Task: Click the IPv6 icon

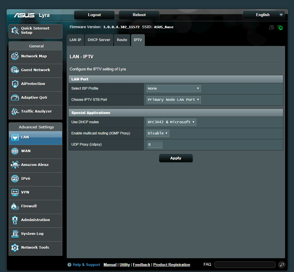Action: point(15,179)
